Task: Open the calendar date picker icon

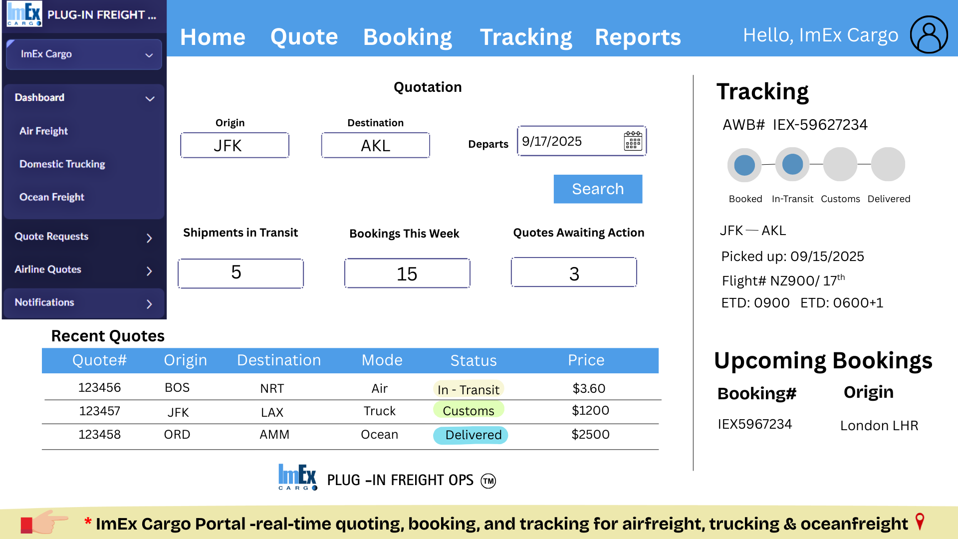Action: click(x=633, y=141)
